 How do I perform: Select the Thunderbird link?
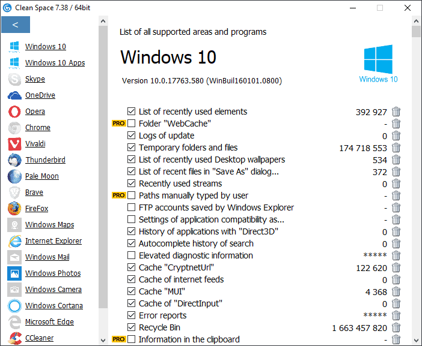click(45, 160)
